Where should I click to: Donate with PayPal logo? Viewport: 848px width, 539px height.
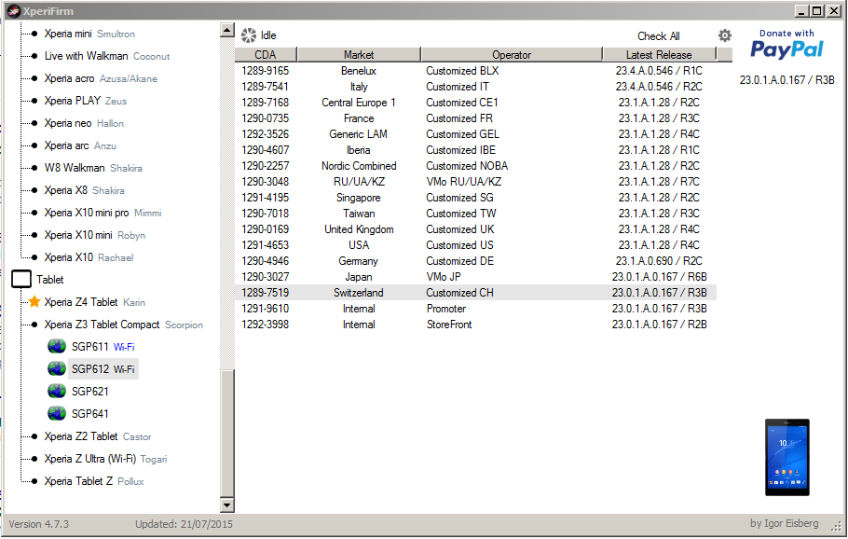(786, 44)
